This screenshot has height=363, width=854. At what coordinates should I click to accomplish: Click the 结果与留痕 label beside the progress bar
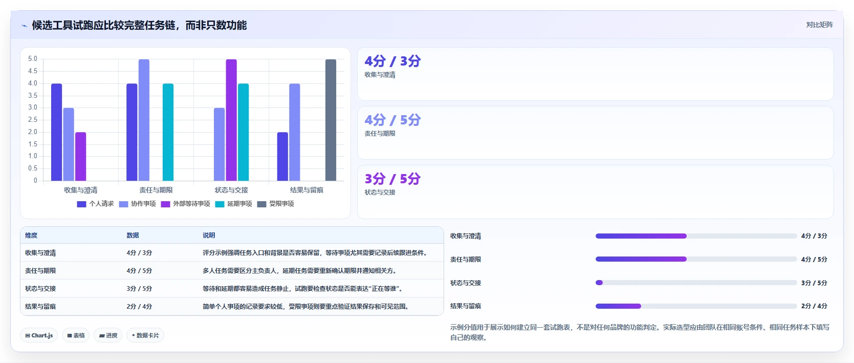point(466,306)
